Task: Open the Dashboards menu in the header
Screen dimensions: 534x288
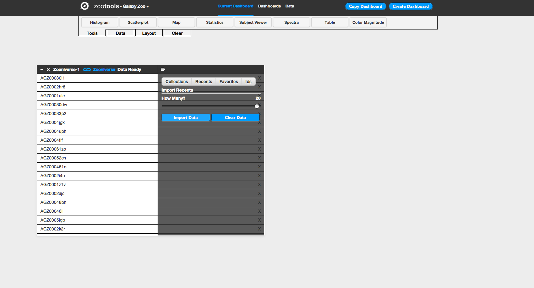Action: pyautogui.click(x=269, y=6)
